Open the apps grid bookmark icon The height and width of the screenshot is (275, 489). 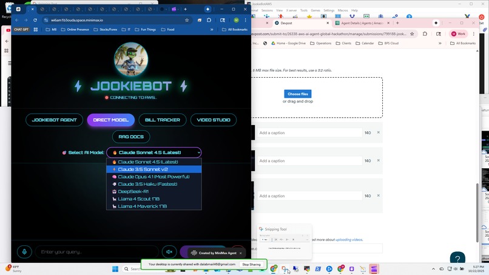pos(36,30)
